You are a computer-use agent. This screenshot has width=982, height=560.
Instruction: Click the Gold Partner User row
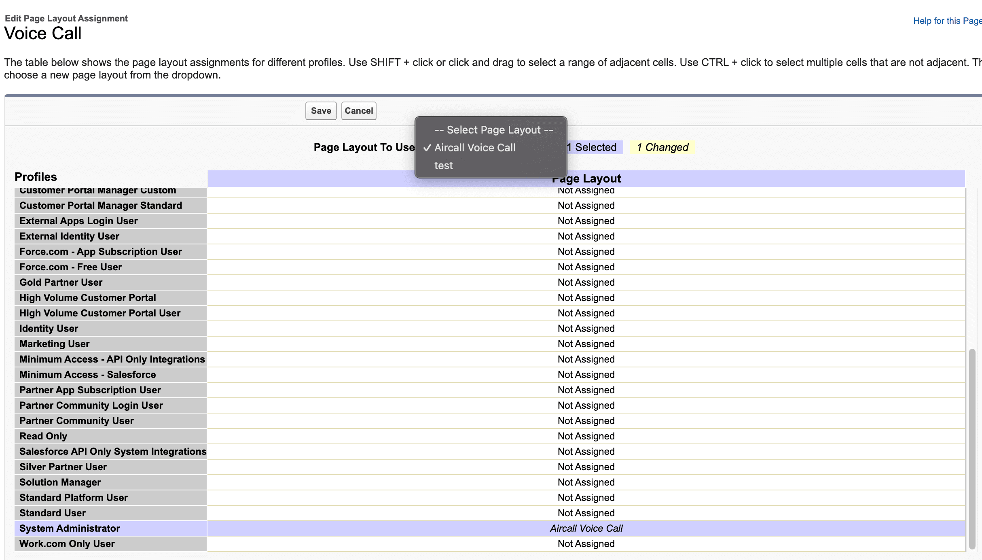point(61,282)
